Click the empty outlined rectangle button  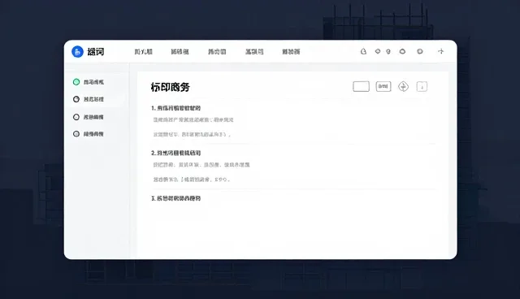point(361,86)
